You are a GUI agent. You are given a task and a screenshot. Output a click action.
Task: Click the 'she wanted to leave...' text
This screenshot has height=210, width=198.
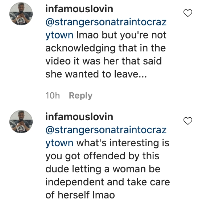(96, 74)
